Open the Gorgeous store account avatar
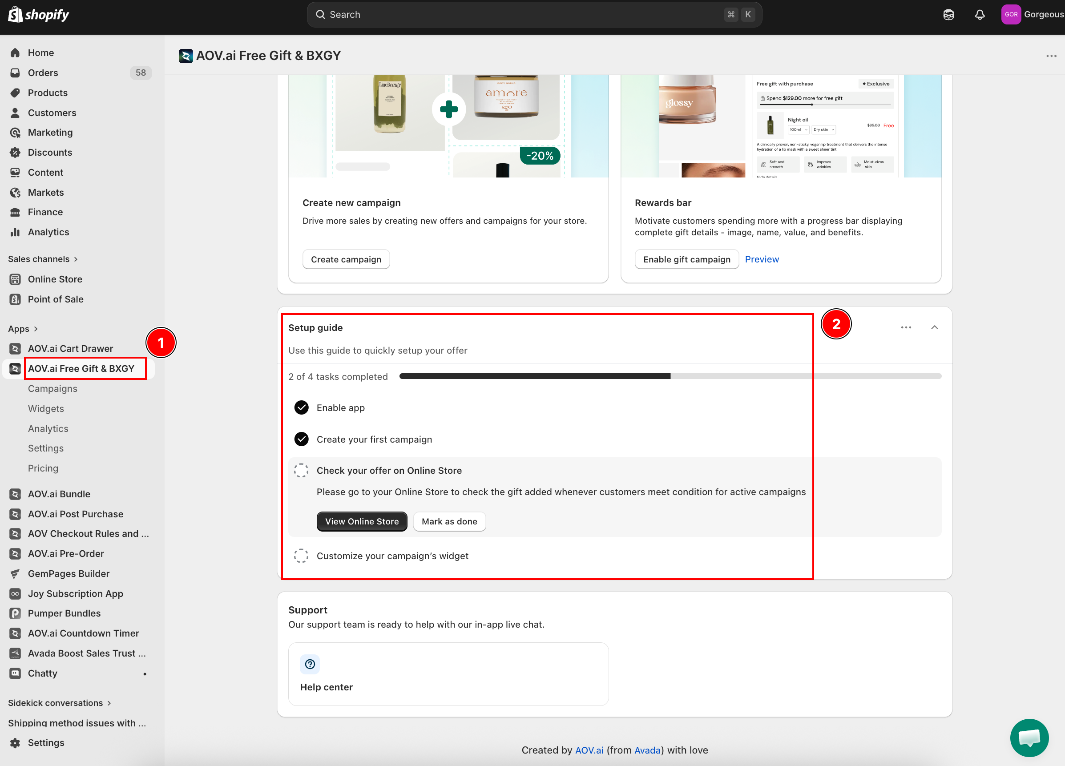Image resolution: width=1065 pixels, height=766 pixels. pos(1011,15)
